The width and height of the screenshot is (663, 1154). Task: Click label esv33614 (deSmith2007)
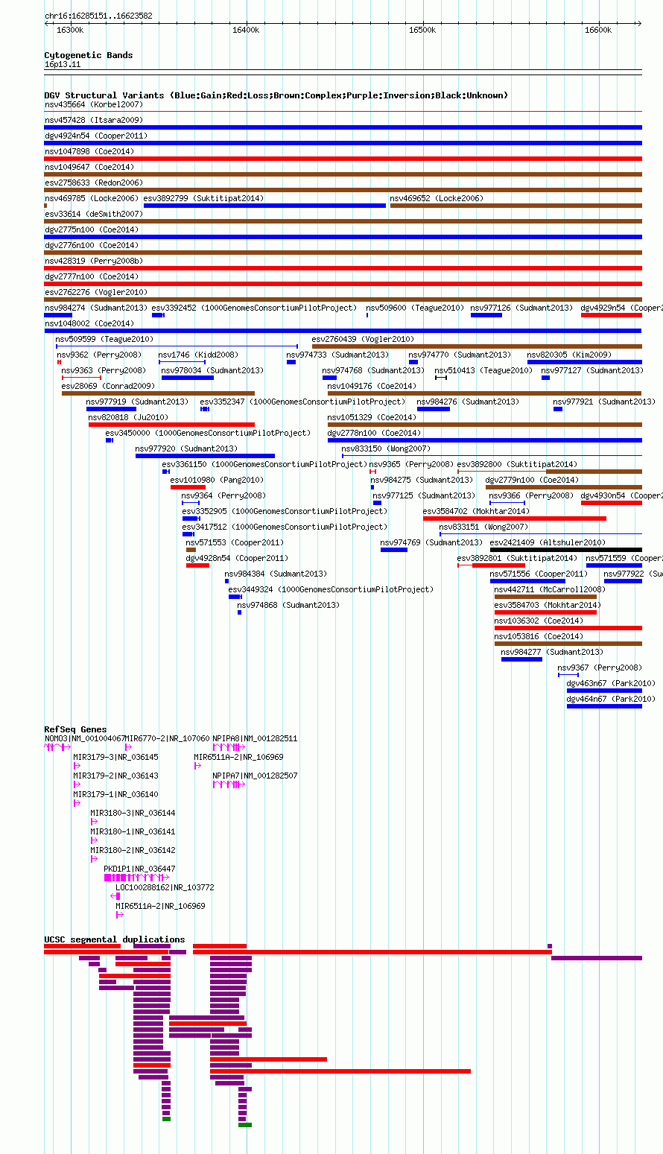(94, 214)
